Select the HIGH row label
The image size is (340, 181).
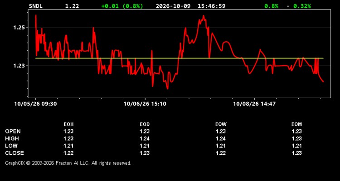tap(12, 138)
